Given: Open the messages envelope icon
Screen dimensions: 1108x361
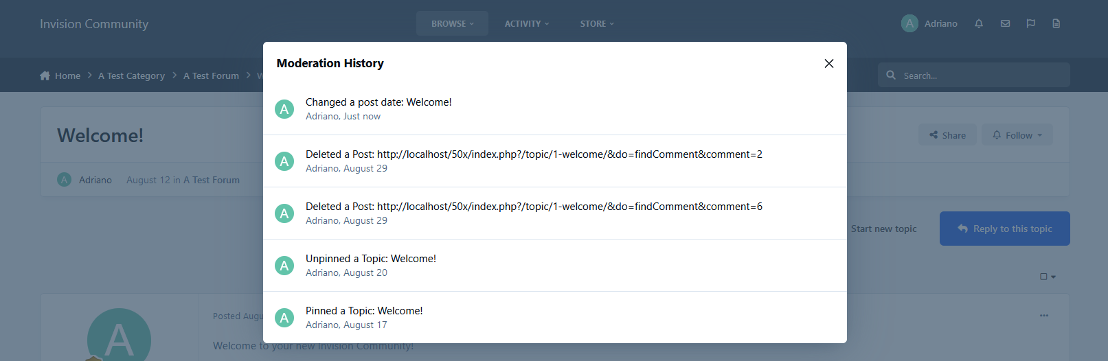Looking at the screenshot, I should tap(1005, 23).
